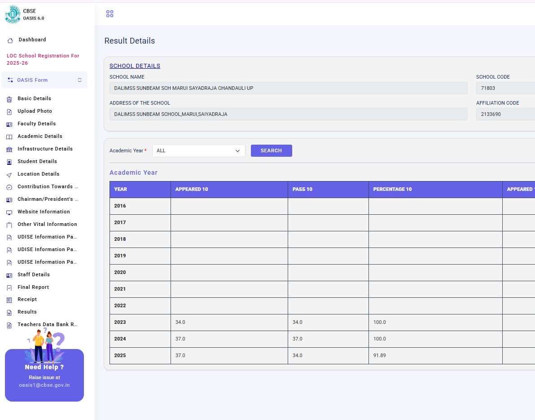Click the Dashboard home icon
Image resolution: width=535 pixels, height=420 pixels.
10,40
